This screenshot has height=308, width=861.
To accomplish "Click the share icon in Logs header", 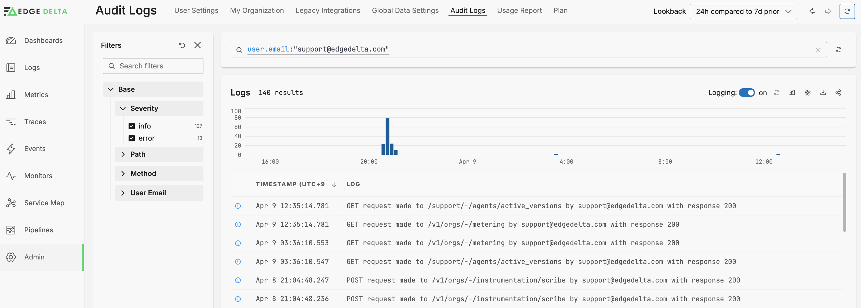I will [x=838, y=93].
